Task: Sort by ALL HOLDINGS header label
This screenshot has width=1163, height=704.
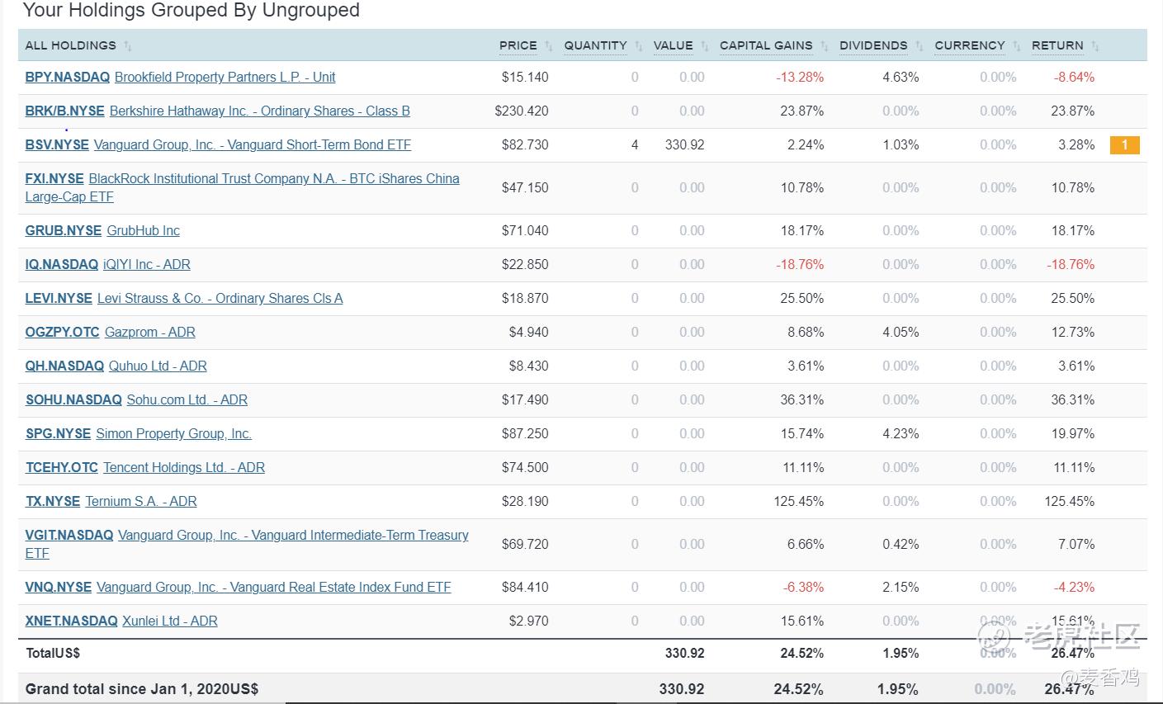Action: click(70, 45)
